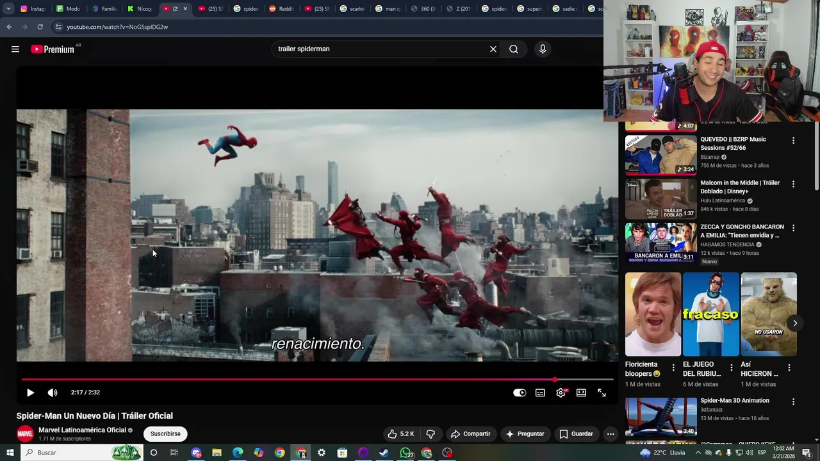Open QUEVEDO BZRP video thumbnail
This screenshot has height=461, width=820.
click(x=660, y=155)
